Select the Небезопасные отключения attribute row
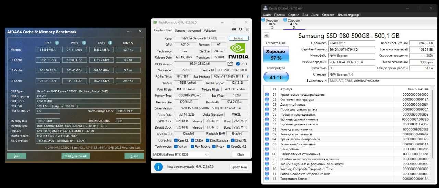 pyautogui.click(x=347, y=154)
